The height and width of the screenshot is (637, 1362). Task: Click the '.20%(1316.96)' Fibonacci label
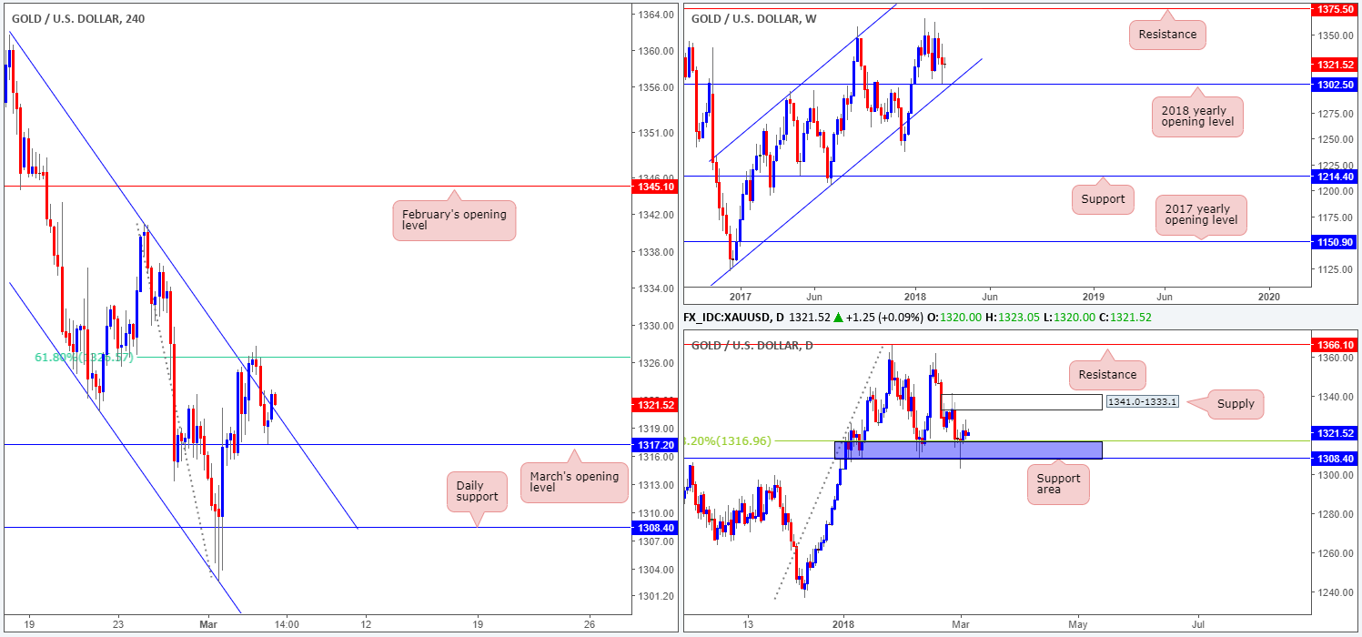point(728,440)
